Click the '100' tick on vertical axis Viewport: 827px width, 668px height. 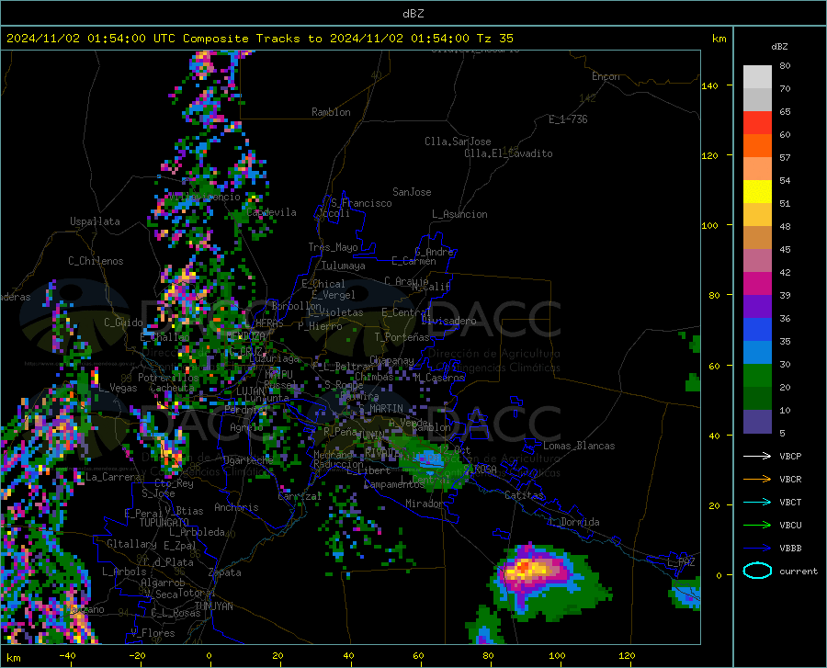pyautogui.click(x=709, y=226)
